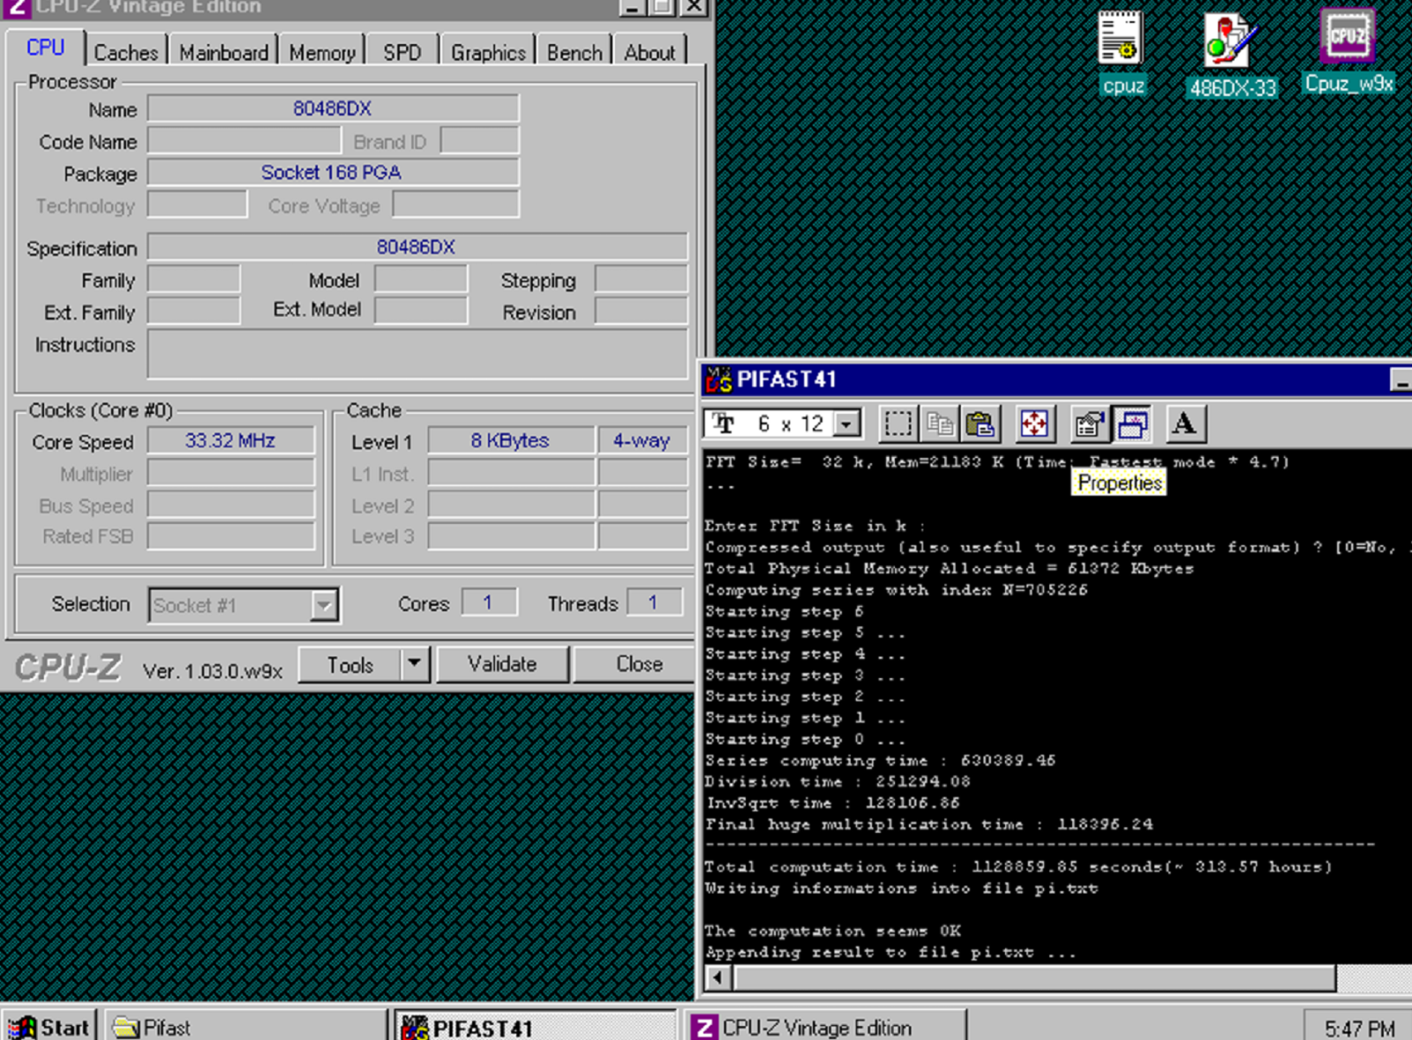Click the processor Name field 80486DX
The width and height of the screenshot is (1412, 1040).
(333, 108)
